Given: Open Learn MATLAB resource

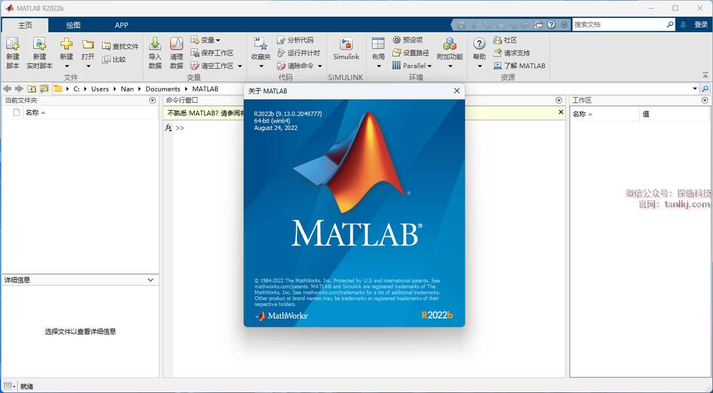Looking at the screenshot, I should pyautogui.click(x=519, y=66).
